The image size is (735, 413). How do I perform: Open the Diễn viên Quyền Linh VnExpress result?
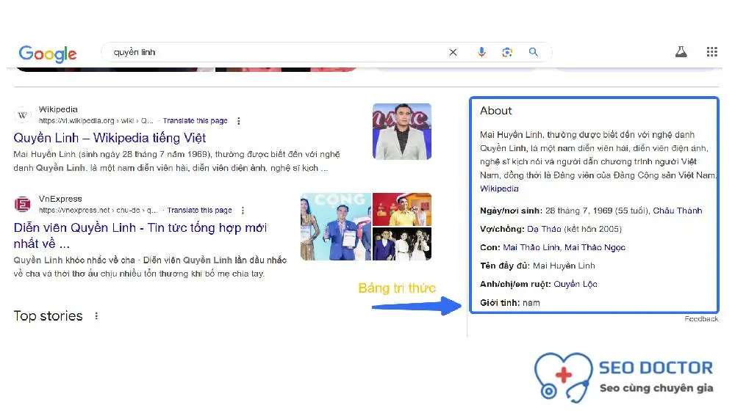pyautogui.click(x=140, y=235)
